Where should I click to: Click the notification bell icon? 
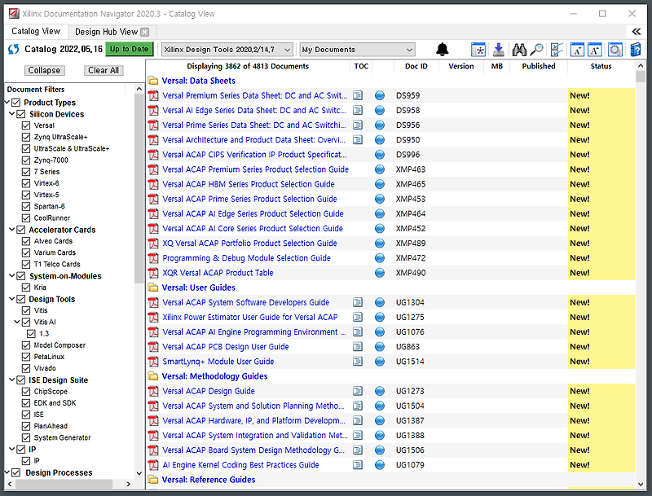click(443, 50)
